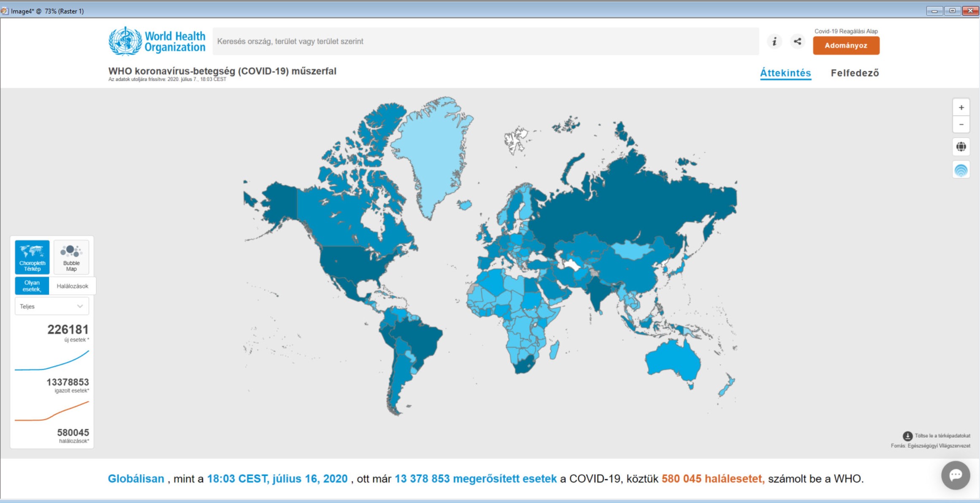The width and height of the screenshot is (980, 503).
Task: Open the Áttekintés tab
Action: 785,73
